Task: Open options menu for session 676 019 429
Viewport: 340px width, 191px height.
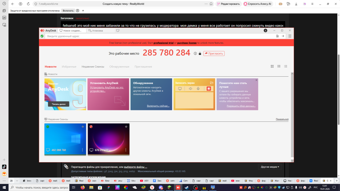Action: coord(126,150)
